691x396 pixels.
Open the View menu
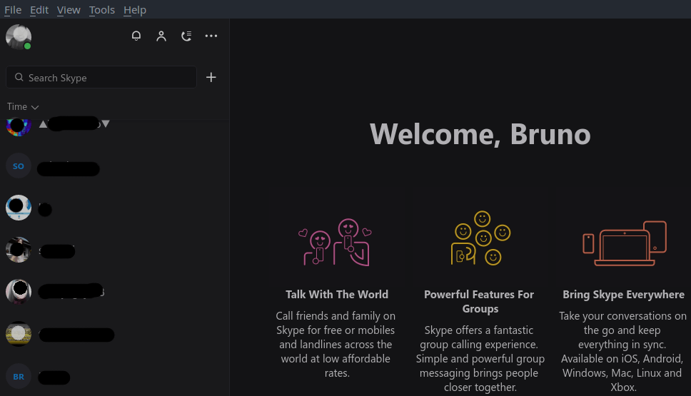point(69,10)
